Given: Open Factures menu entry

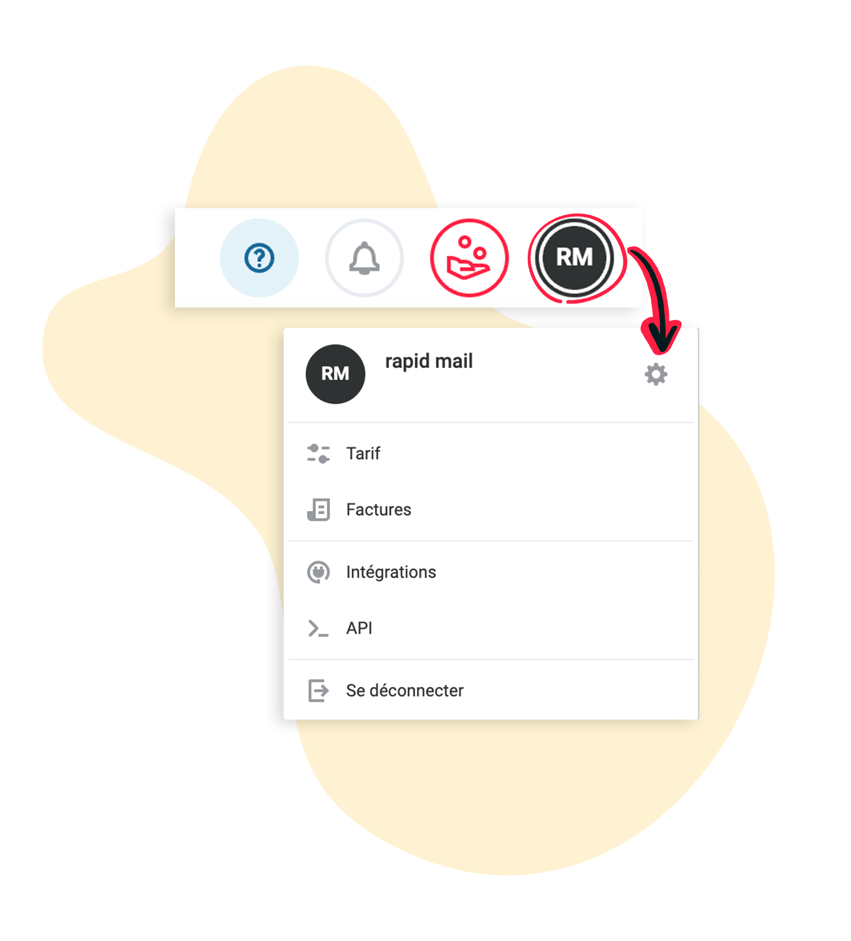Looking at the screenshot, I should [x=491, y=510].
